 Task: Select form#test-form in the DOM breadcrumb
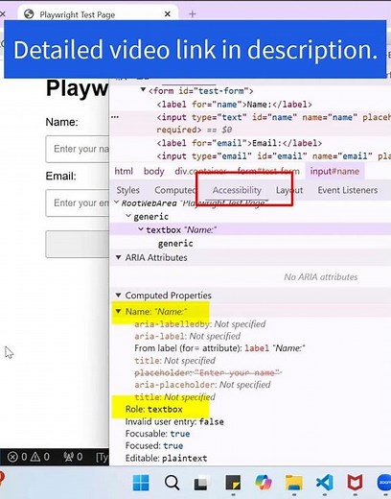[268, 171]
